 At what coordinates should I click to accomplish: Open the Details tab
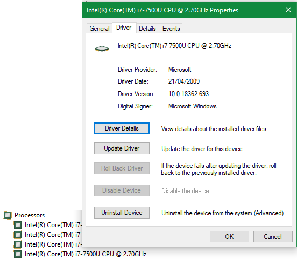[147, 29]
